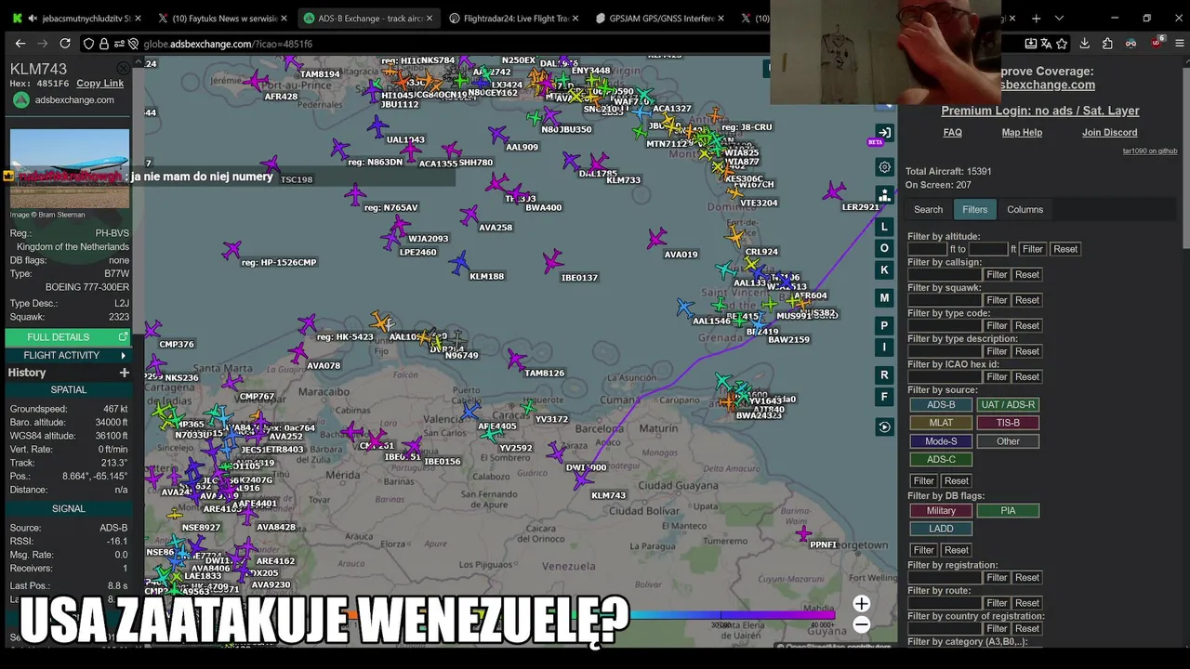Close the KLM743 info panel
Screen dimensions: 1190x669
click(123, 69)
